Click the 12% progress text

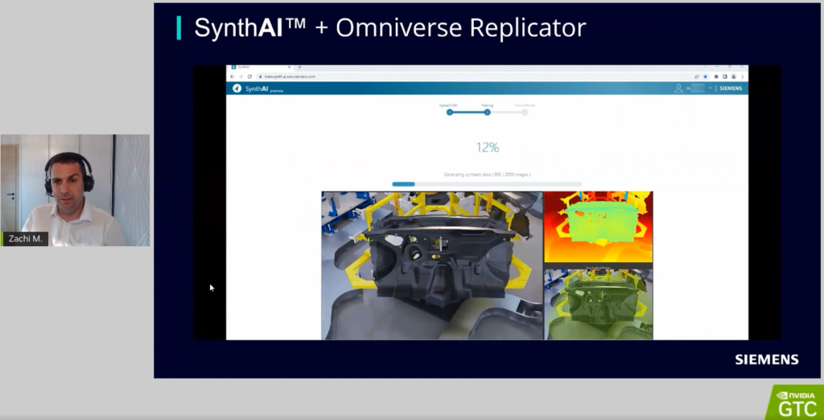click(488, 148)
